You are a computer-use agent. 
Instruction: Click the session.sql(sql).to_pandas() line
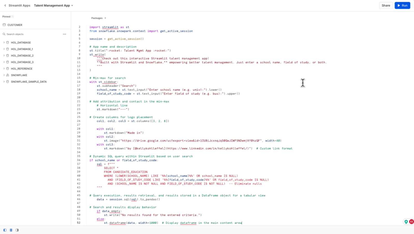pyautogui.click(x=128, y=199)
